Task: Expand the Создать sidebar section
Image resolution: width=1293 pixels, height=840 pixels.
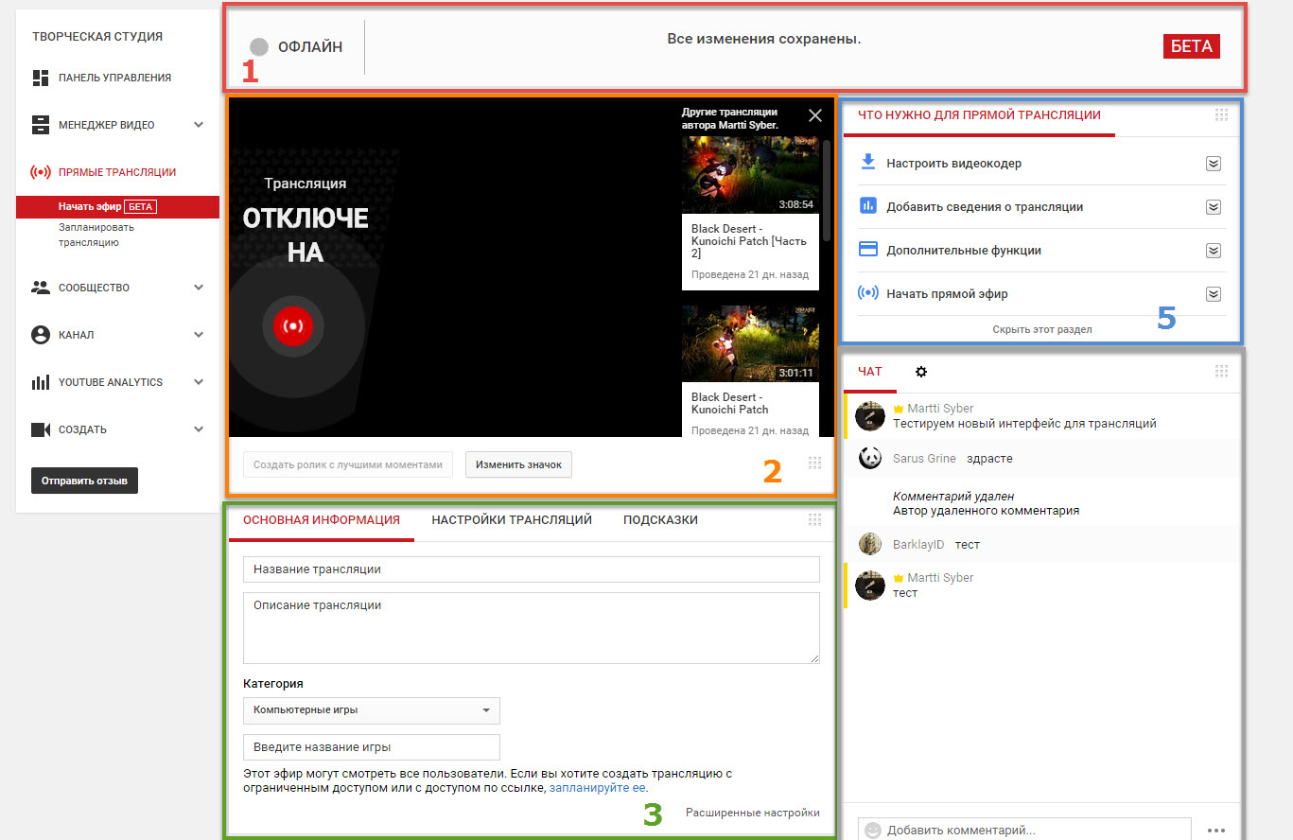Action: tap(199, 429)
